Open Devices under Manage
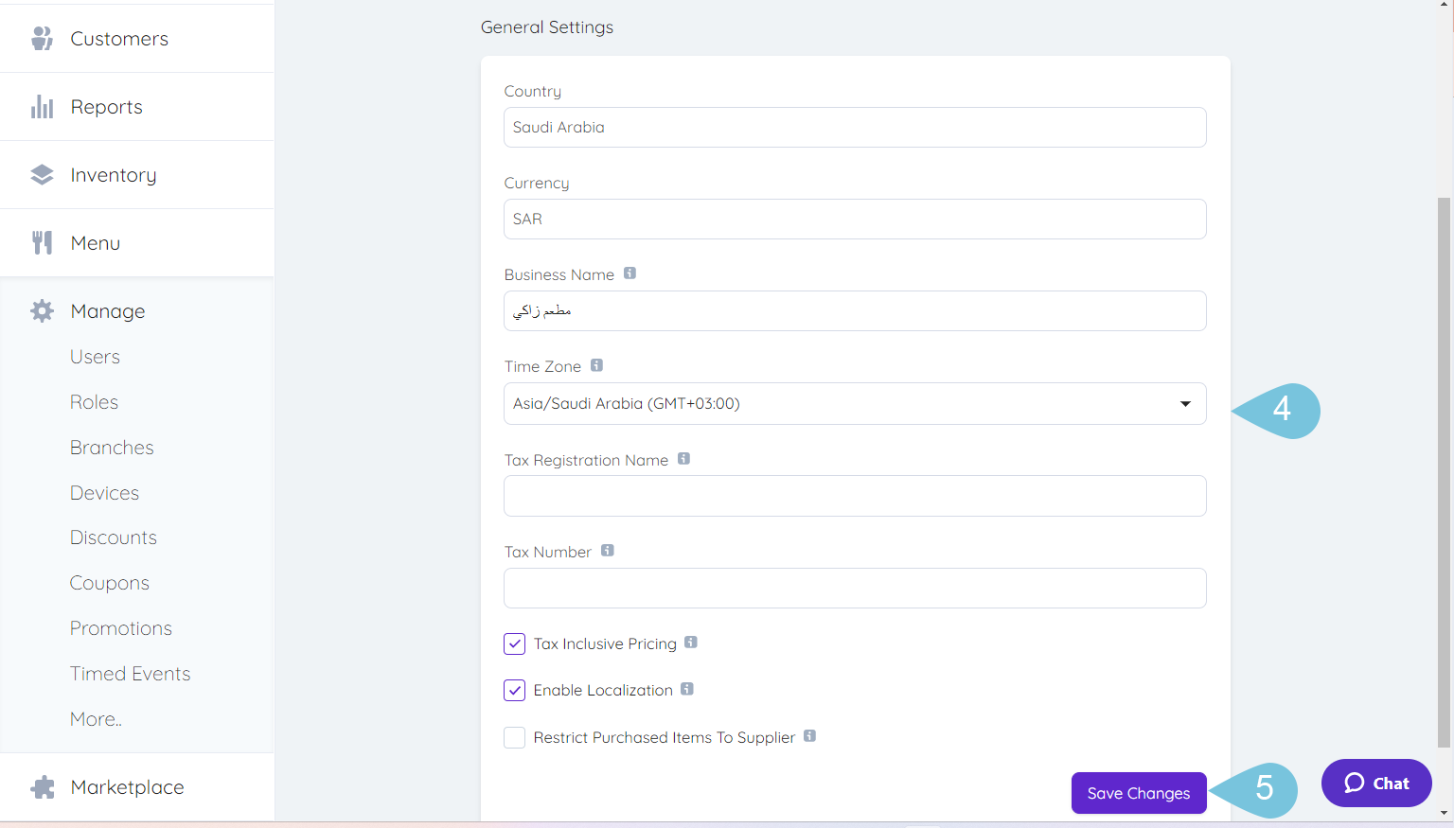This screenshot has width=1454, height=828. [x=104, y=493]
